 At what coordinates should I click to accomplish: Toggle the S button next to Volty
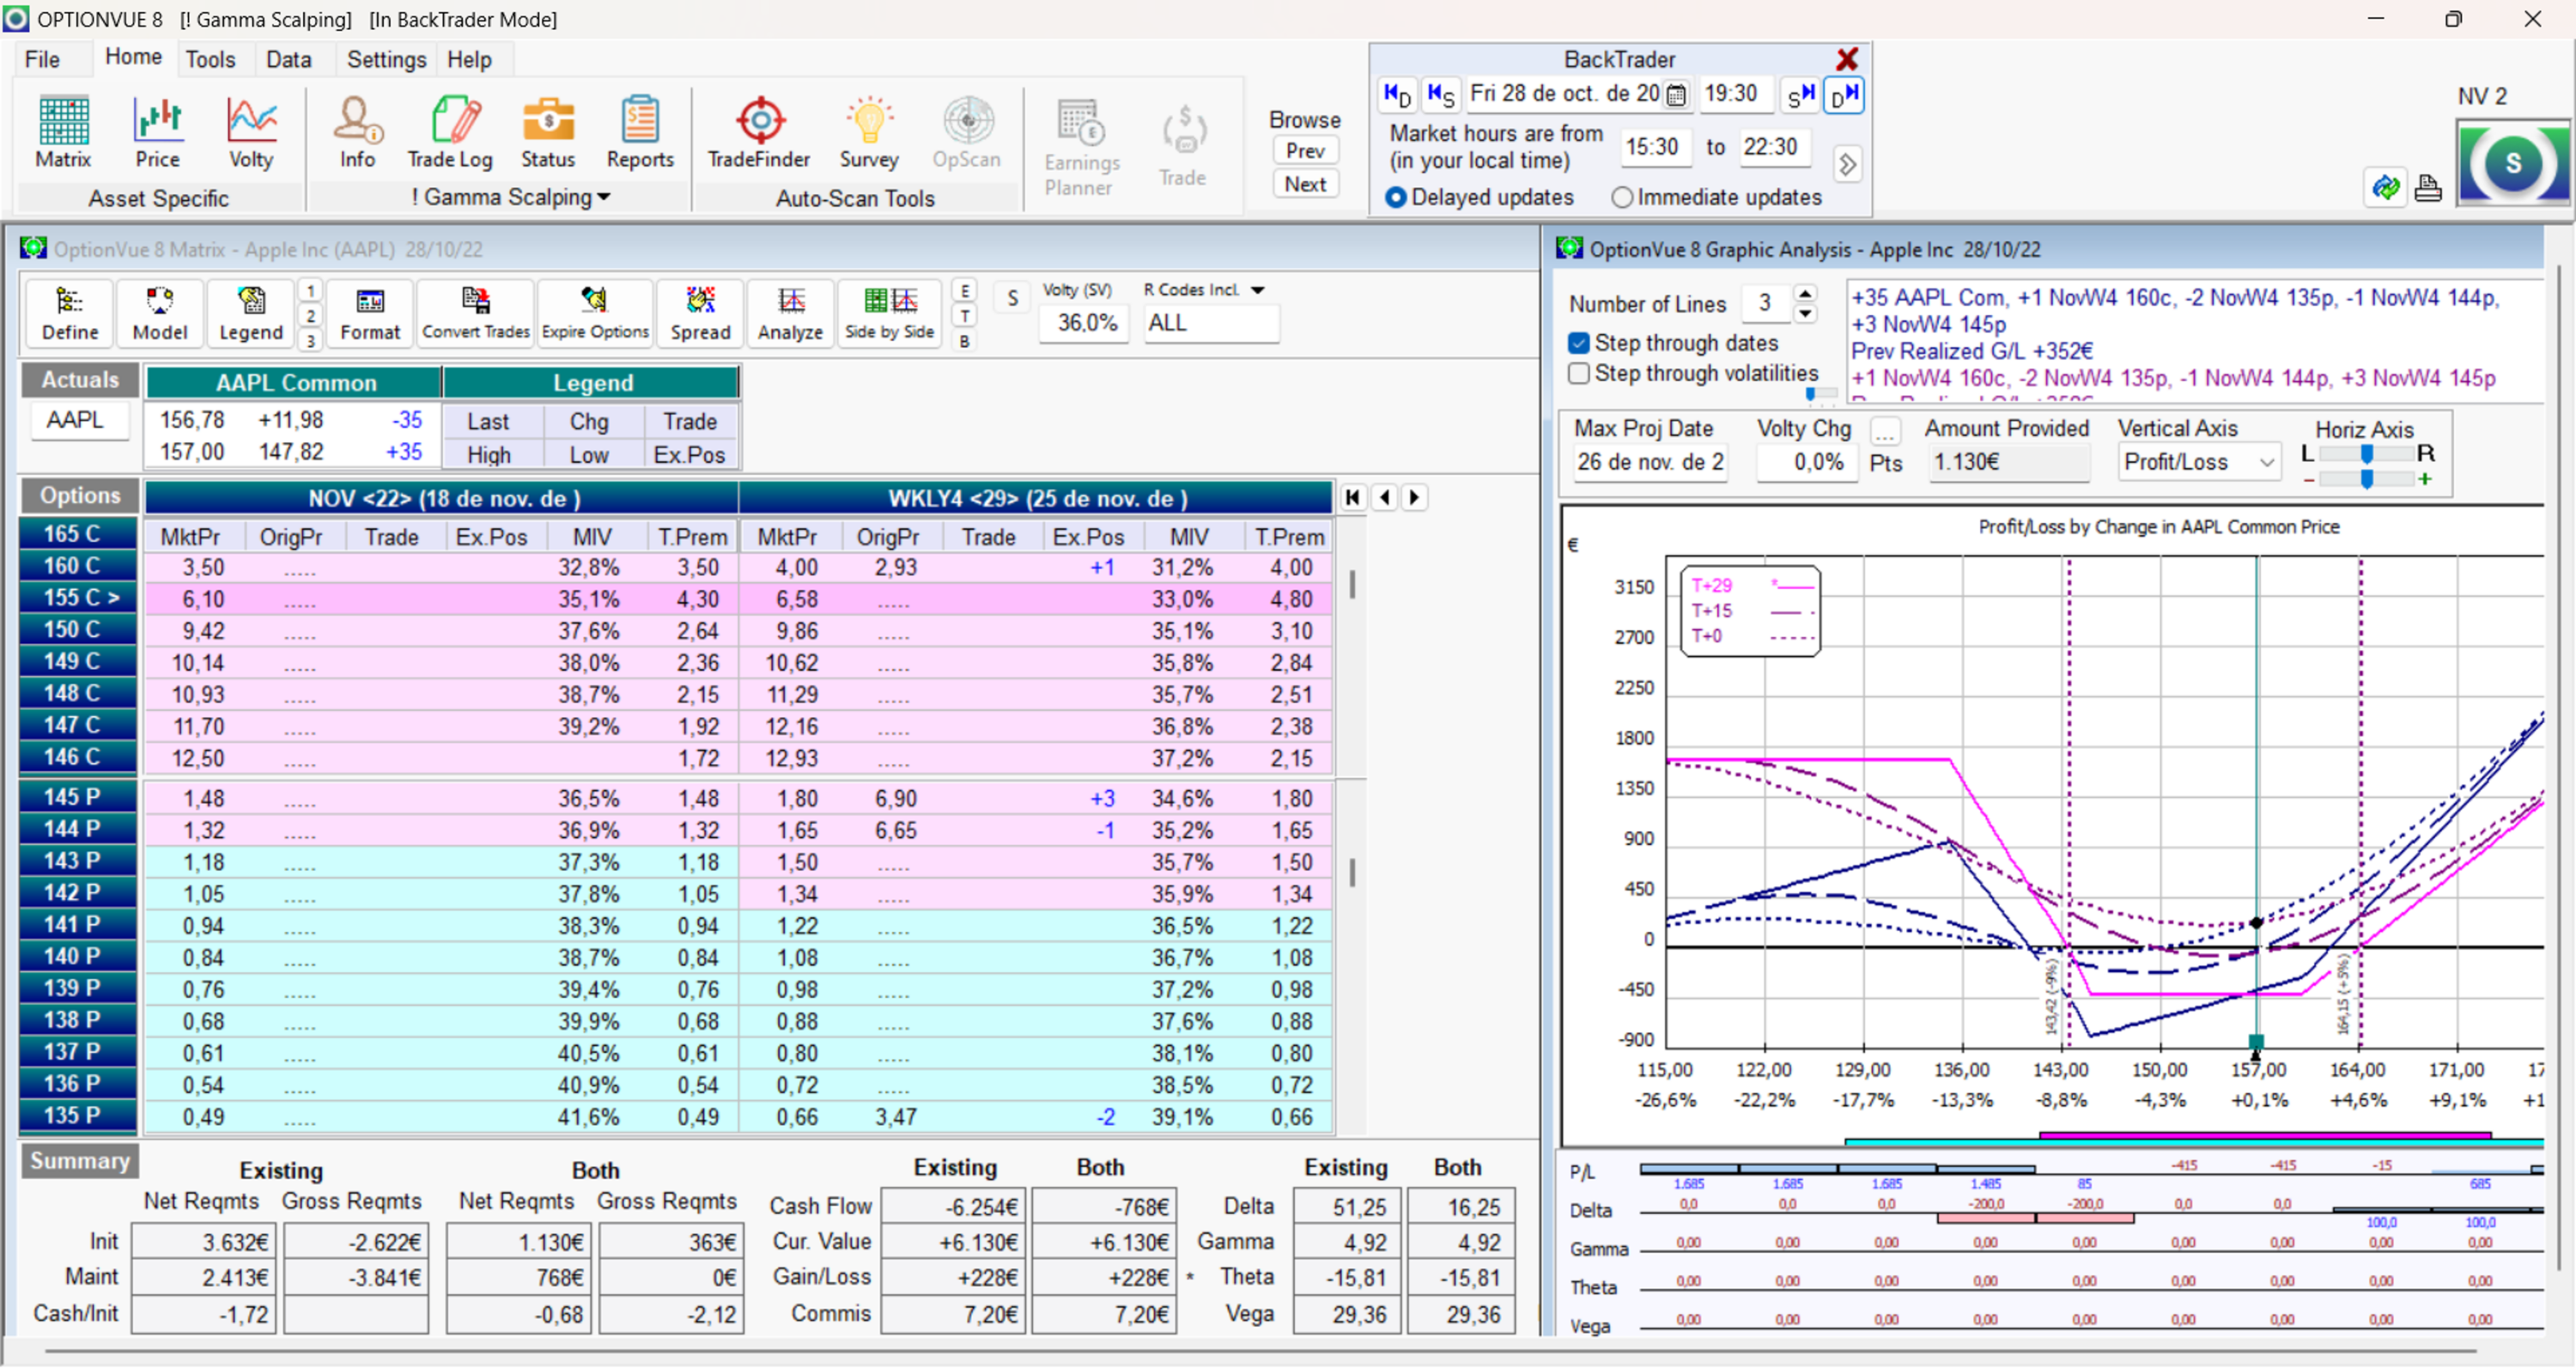pyautogui.click(x=1012, y=298)
